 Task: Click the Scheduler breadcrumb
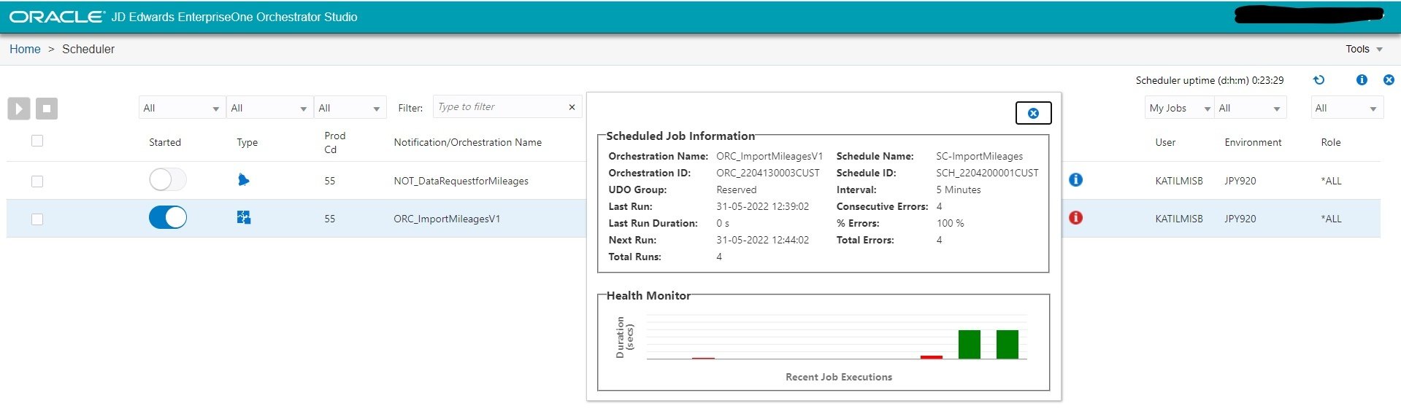pyautogui.click(x=88, y=49)
